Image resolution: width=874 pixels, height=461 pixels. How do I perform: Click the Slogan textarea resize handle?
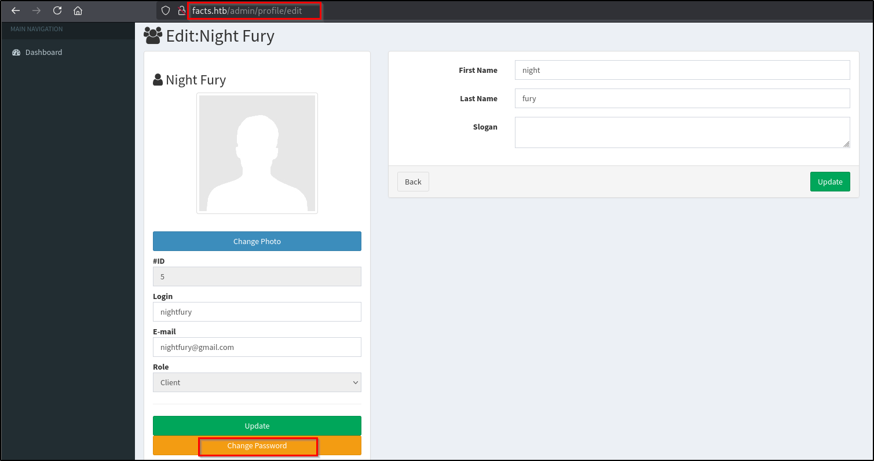tap(846, 144)
